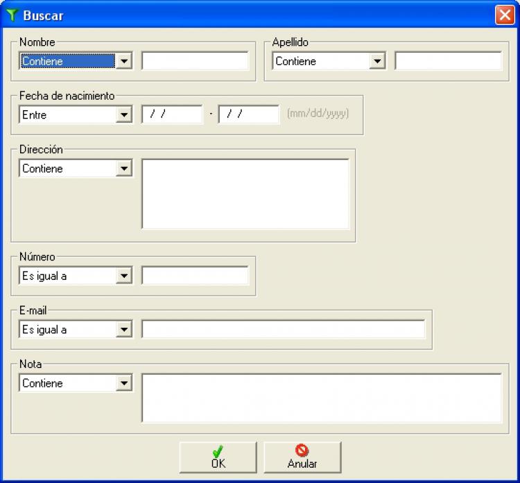
Task: Click the second birth date field
Action: (249, 114)
